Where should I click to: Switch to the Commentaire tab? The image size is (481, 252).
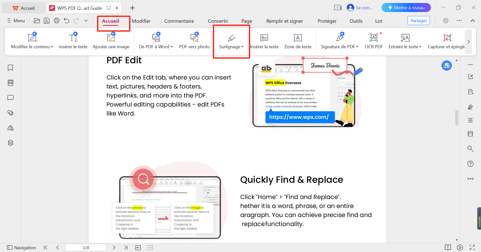179,21
